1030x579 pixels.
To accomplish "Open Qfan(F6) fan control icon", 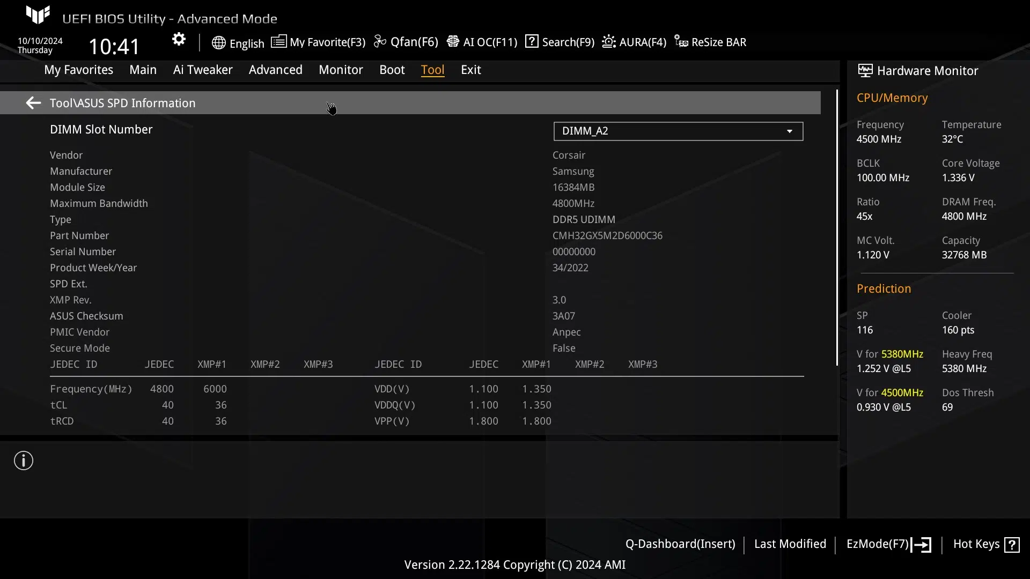I will coord(380,41).
